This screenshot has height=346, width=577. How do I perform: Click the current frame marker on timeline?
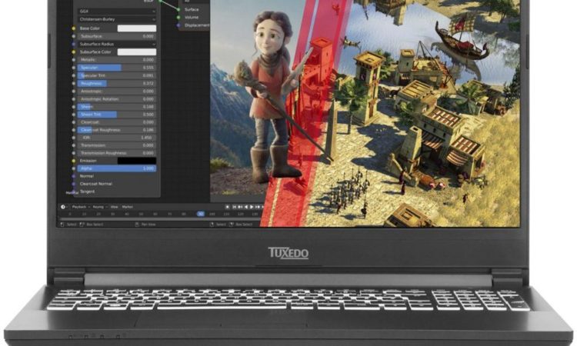tap(201, 214)
